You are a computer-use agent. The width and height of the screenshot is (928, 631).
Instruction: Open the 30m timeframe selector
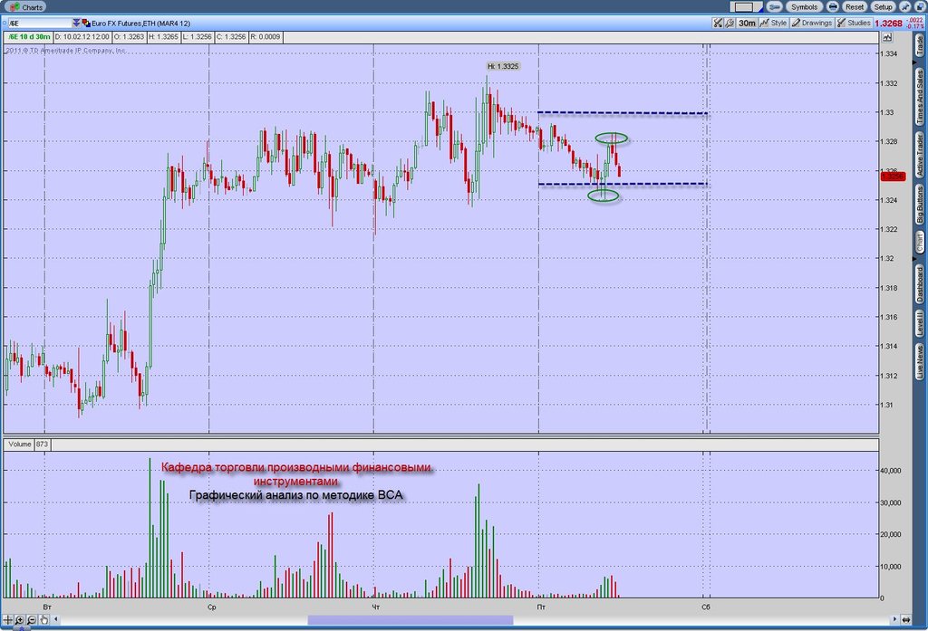(x=747, y=23)
